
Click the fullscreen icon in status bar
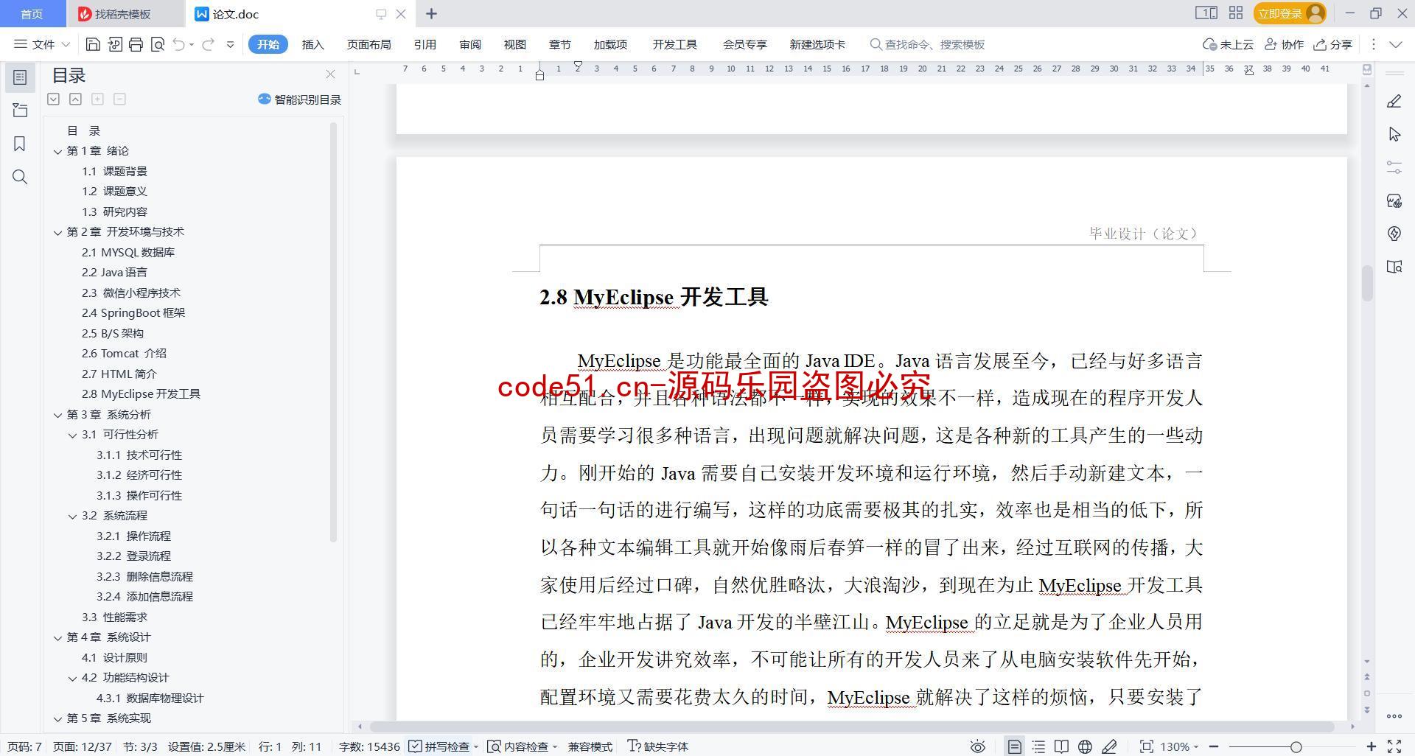1394,746
